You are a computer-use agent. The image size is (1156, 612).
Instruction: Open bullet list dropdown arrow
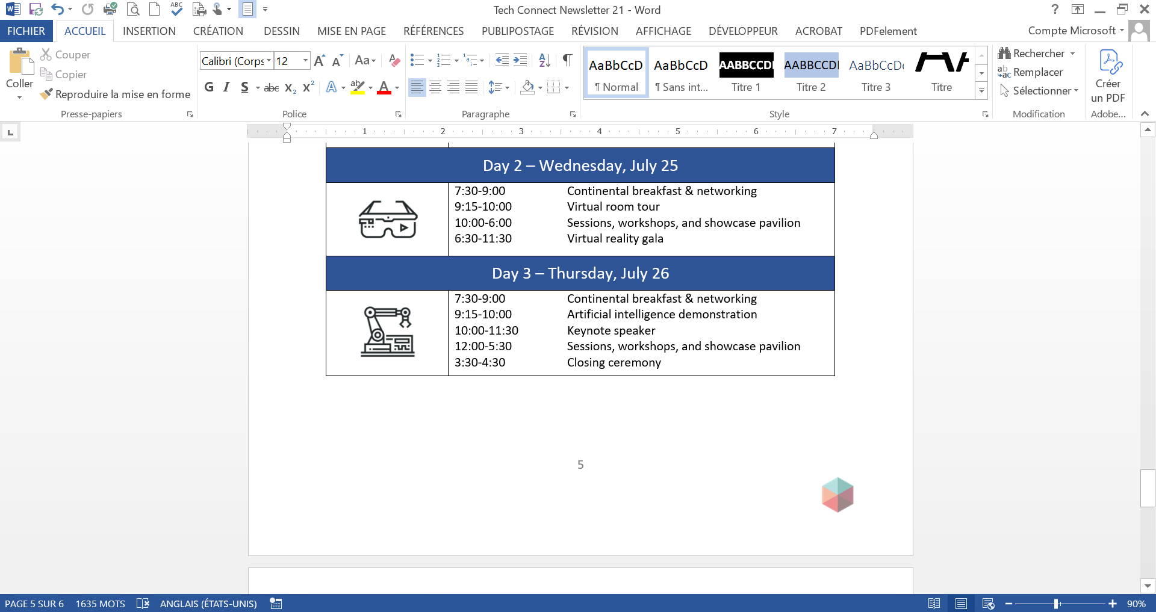point(430,61)
